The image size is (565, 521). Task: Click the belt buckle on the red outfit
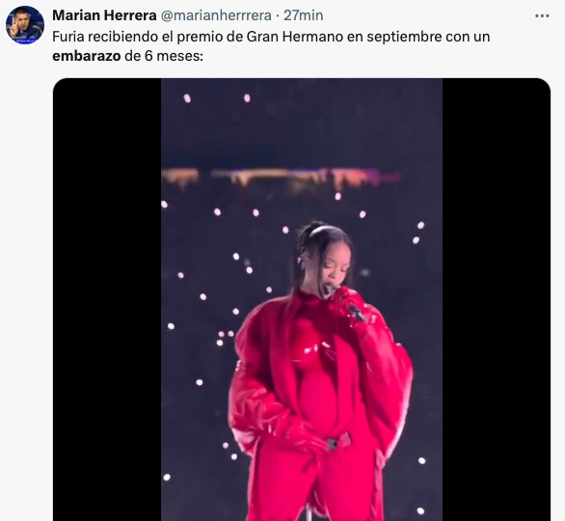(333, 444)
